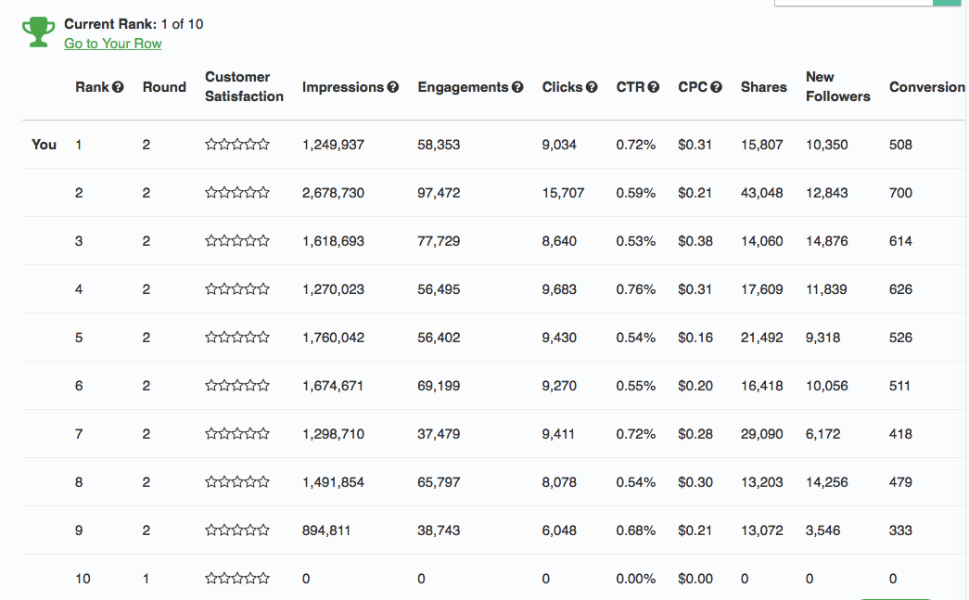Viewport: 969px width, 600px height.
Task: Open the help icon next to Rank
Action: tap(118, 87)
